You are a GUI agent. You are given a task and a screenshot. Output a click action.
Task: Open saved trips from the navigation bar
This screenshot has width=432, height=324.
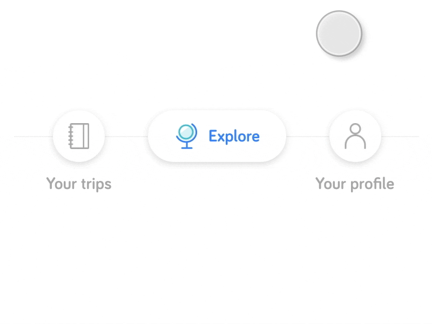(79, 136)
